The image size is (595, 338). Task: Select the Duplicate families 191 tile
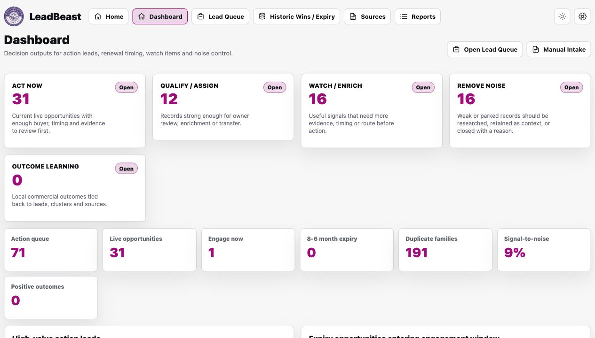coord(445,250)
